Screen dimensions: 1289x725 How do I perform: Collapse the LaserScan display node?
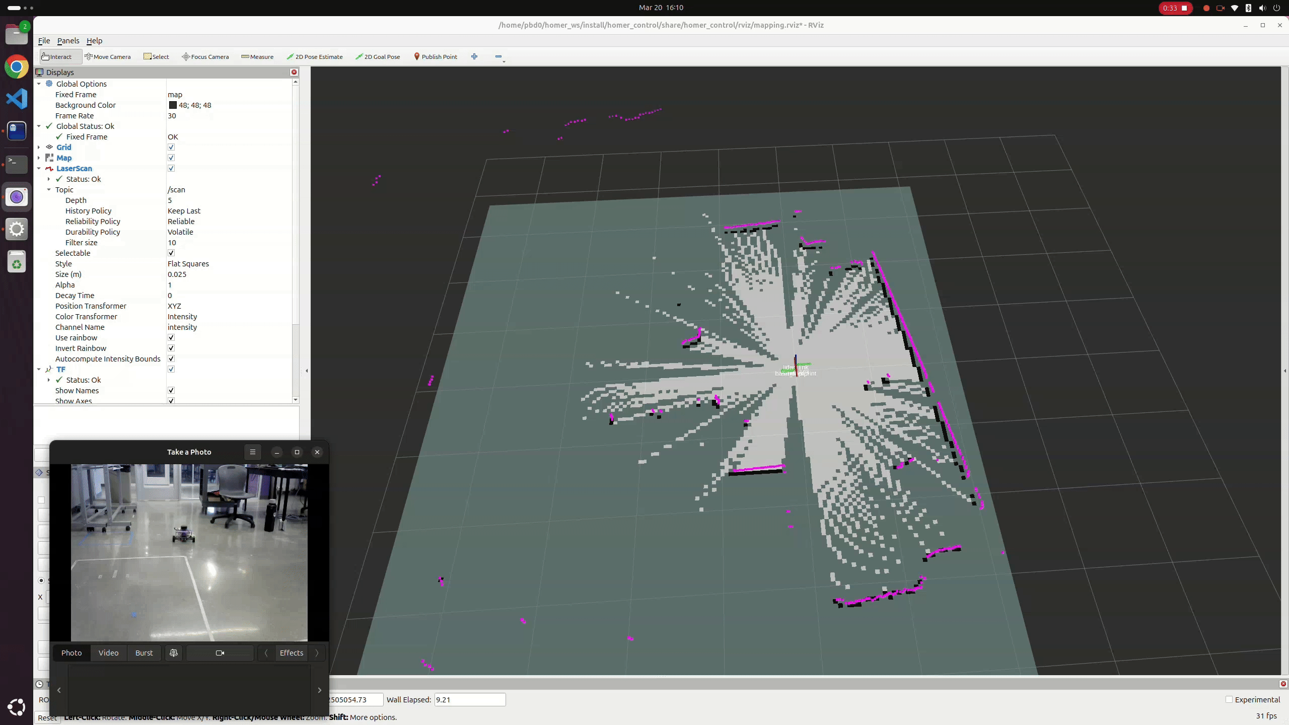click(x=39, y=168)
